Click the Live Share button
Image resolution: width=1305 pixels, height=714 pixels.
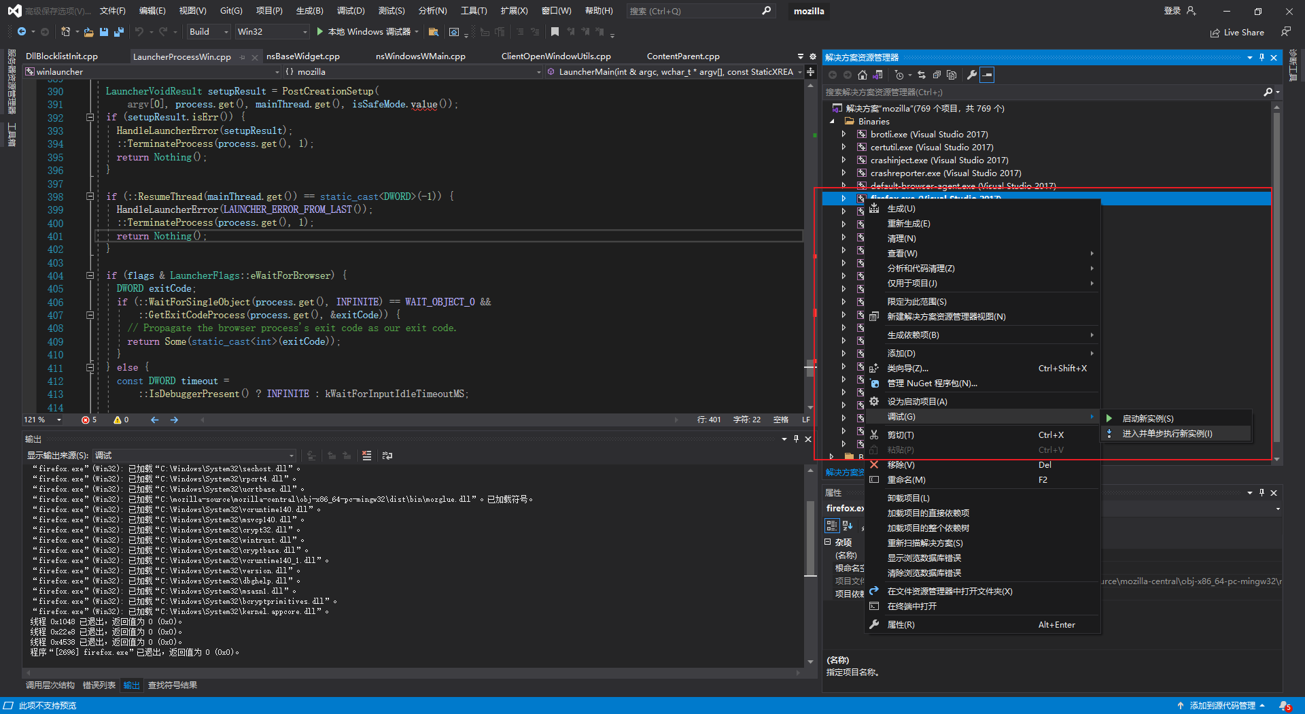pos(1237,33)
